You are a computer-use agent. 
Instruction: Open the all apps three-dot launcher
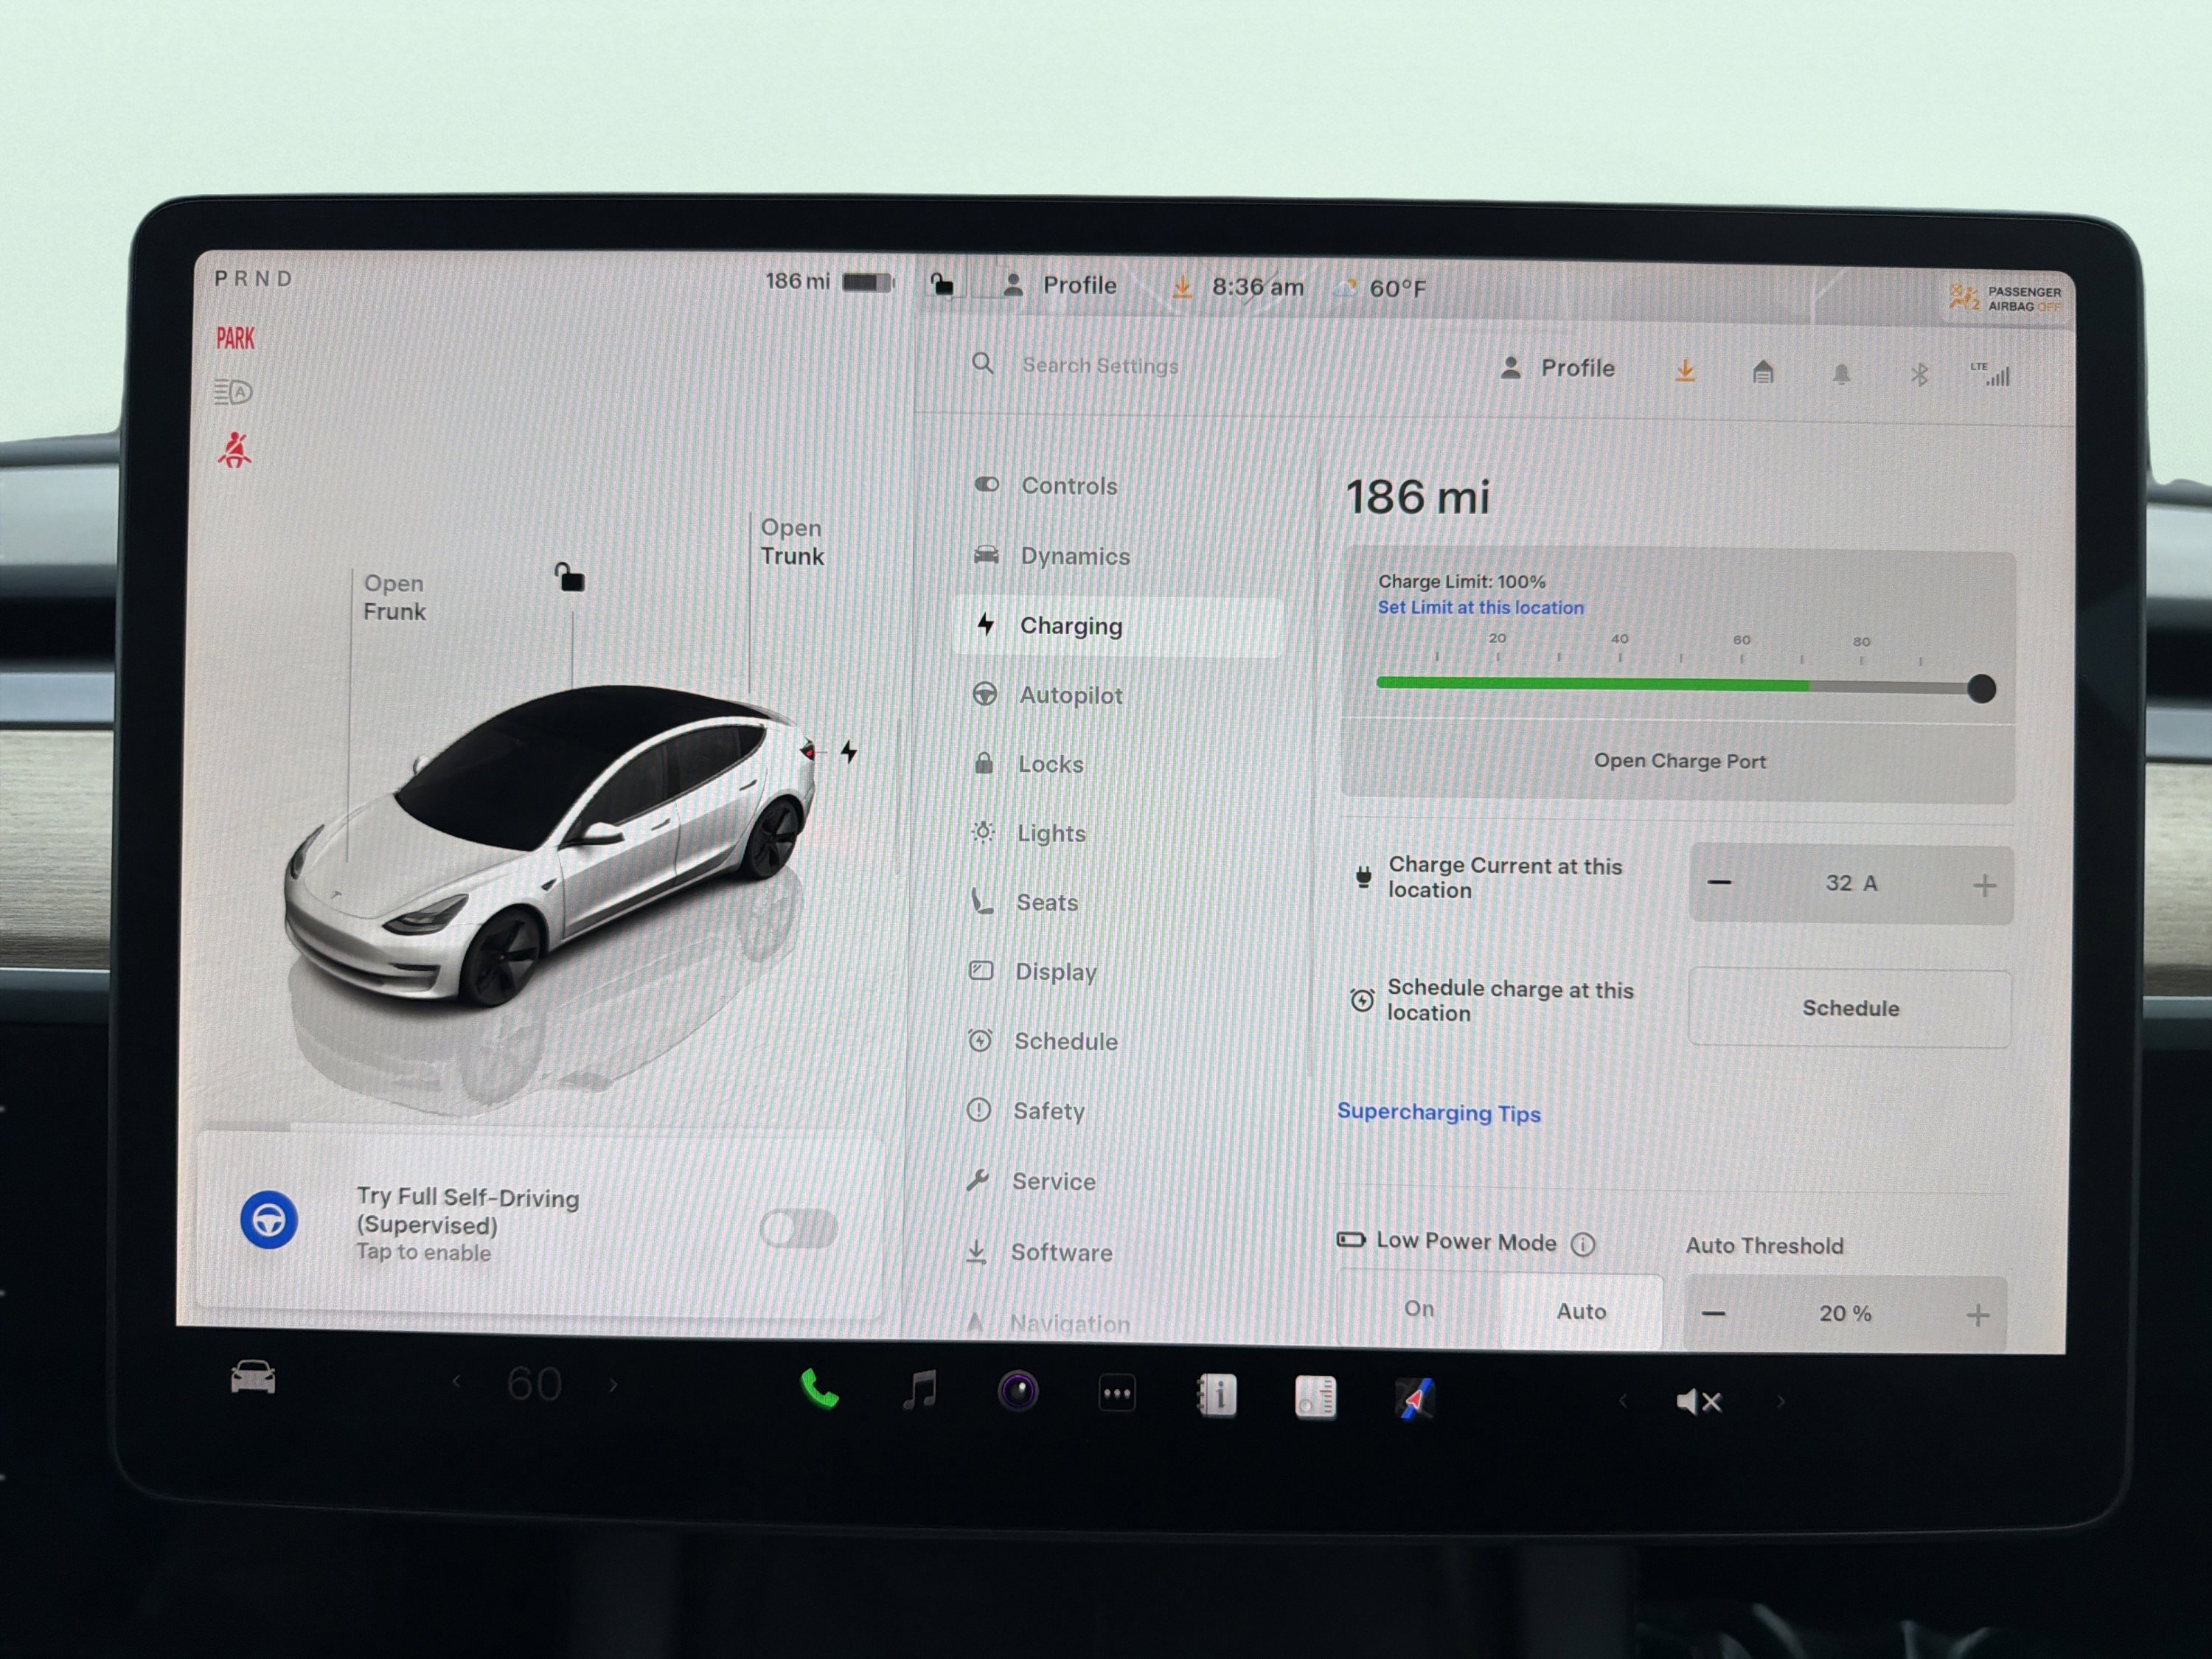(x=1117, y=1393)
